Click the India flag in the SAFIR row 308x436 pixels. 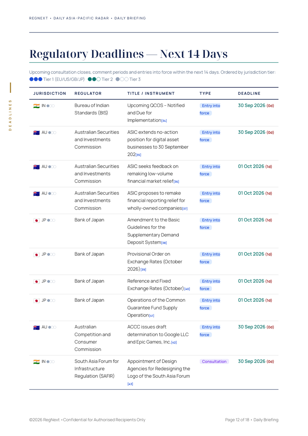click(x=37, y=362)
